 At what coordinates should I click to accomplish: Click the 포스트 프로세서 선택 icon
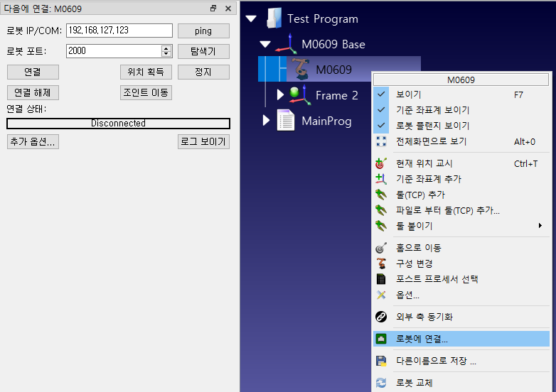(x=381, y=279)
